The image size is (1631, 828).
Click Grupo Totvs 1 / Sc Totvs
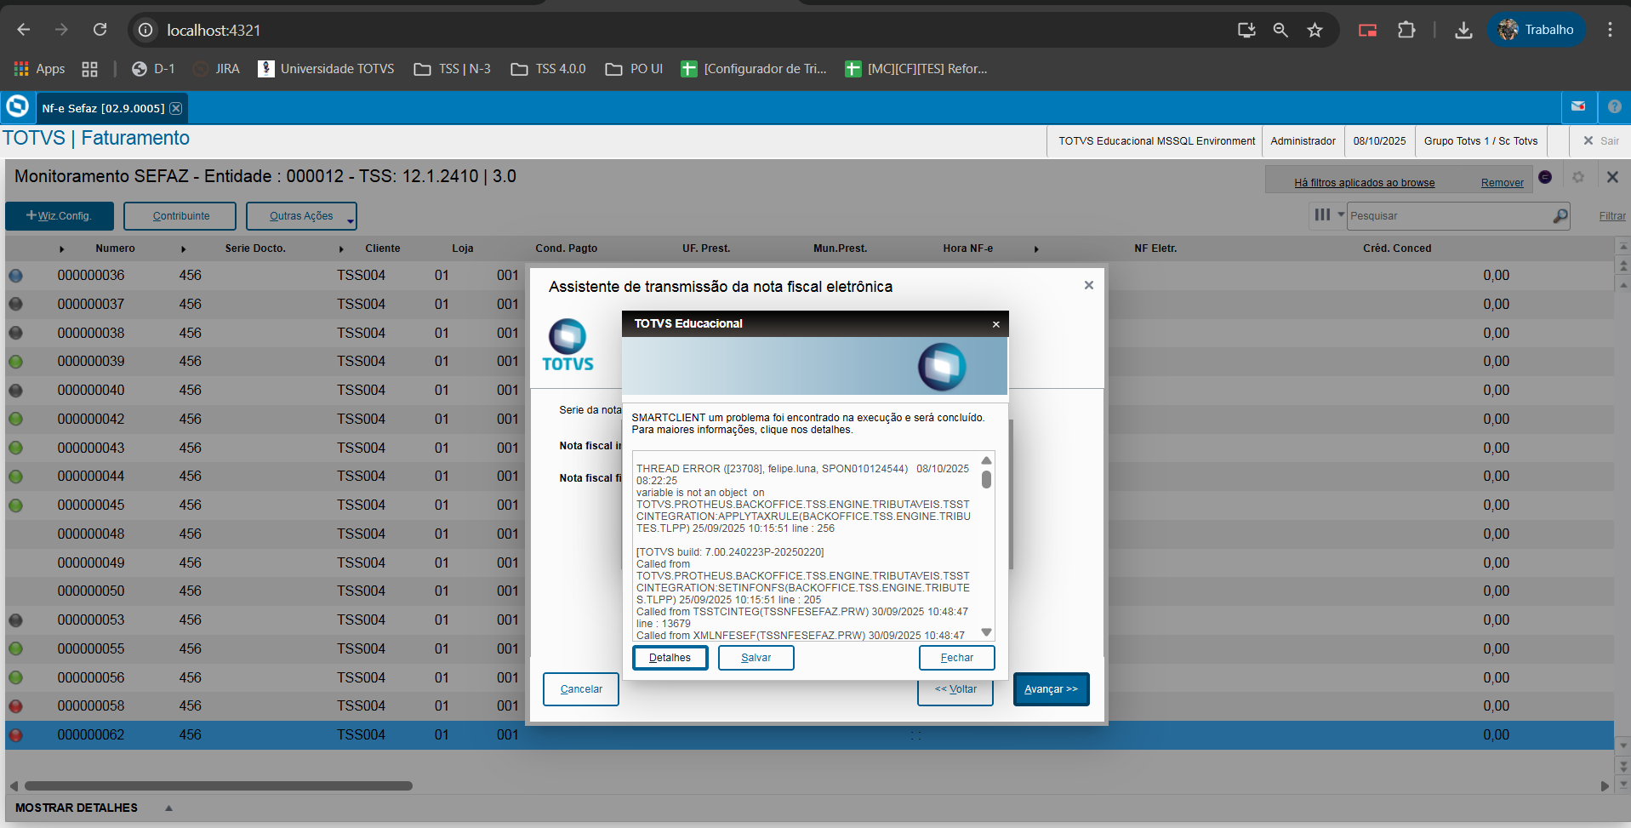pyautogui.click(x=1480, y=141)
